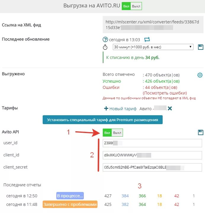Turn Avito API on with Вкл
Viewport: 205px width, 213px height.
[107, 133]
